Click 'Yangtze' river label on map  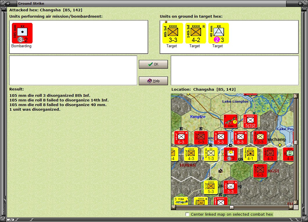click(198, 117)
